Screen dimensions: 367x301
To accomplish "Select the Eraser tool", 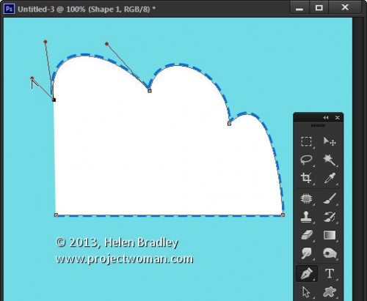I will click(x=307, y=235).
